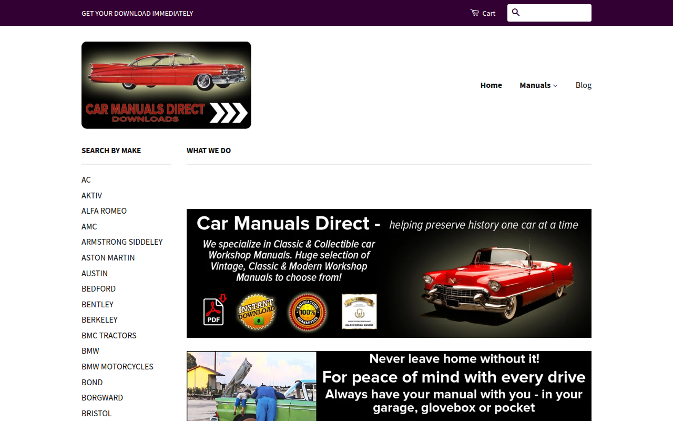
Task: Select BOND make
Action: [x=92, y=382]
